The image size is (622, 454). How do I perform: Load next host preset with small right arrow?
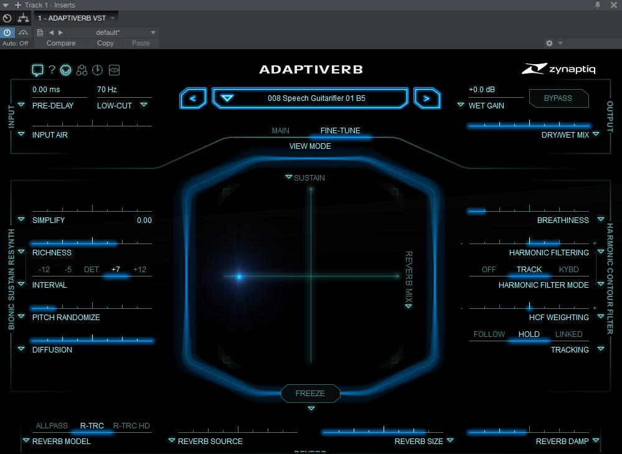tap(60, 32)
